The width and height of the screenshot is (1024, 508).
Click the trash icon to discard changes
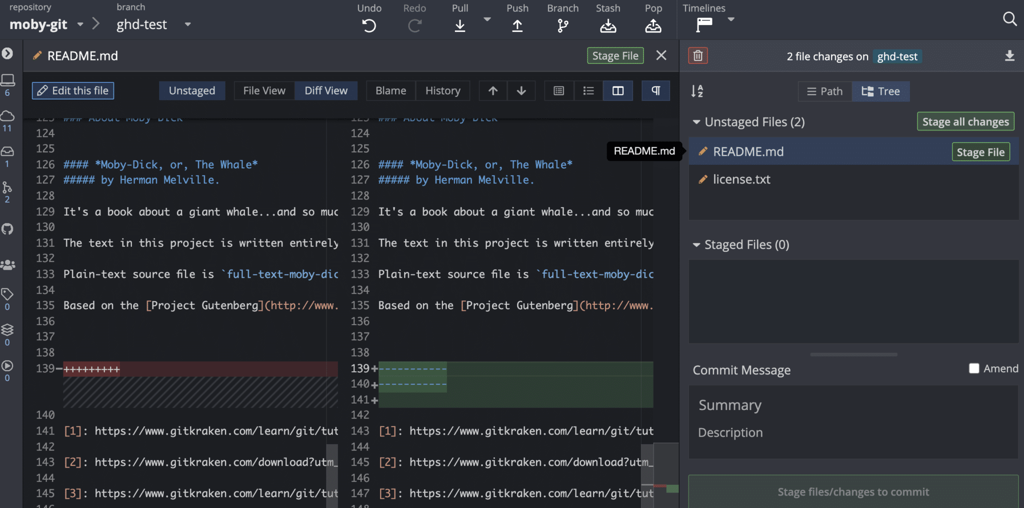click(x=698, y=55)
